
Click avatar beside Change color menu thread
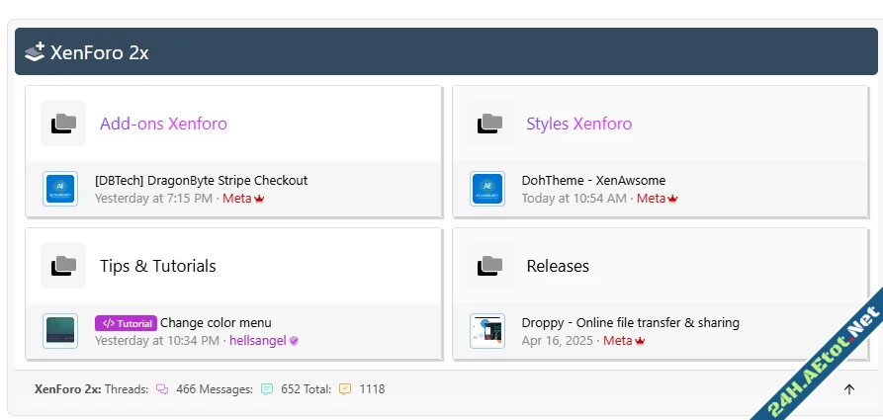60,331
